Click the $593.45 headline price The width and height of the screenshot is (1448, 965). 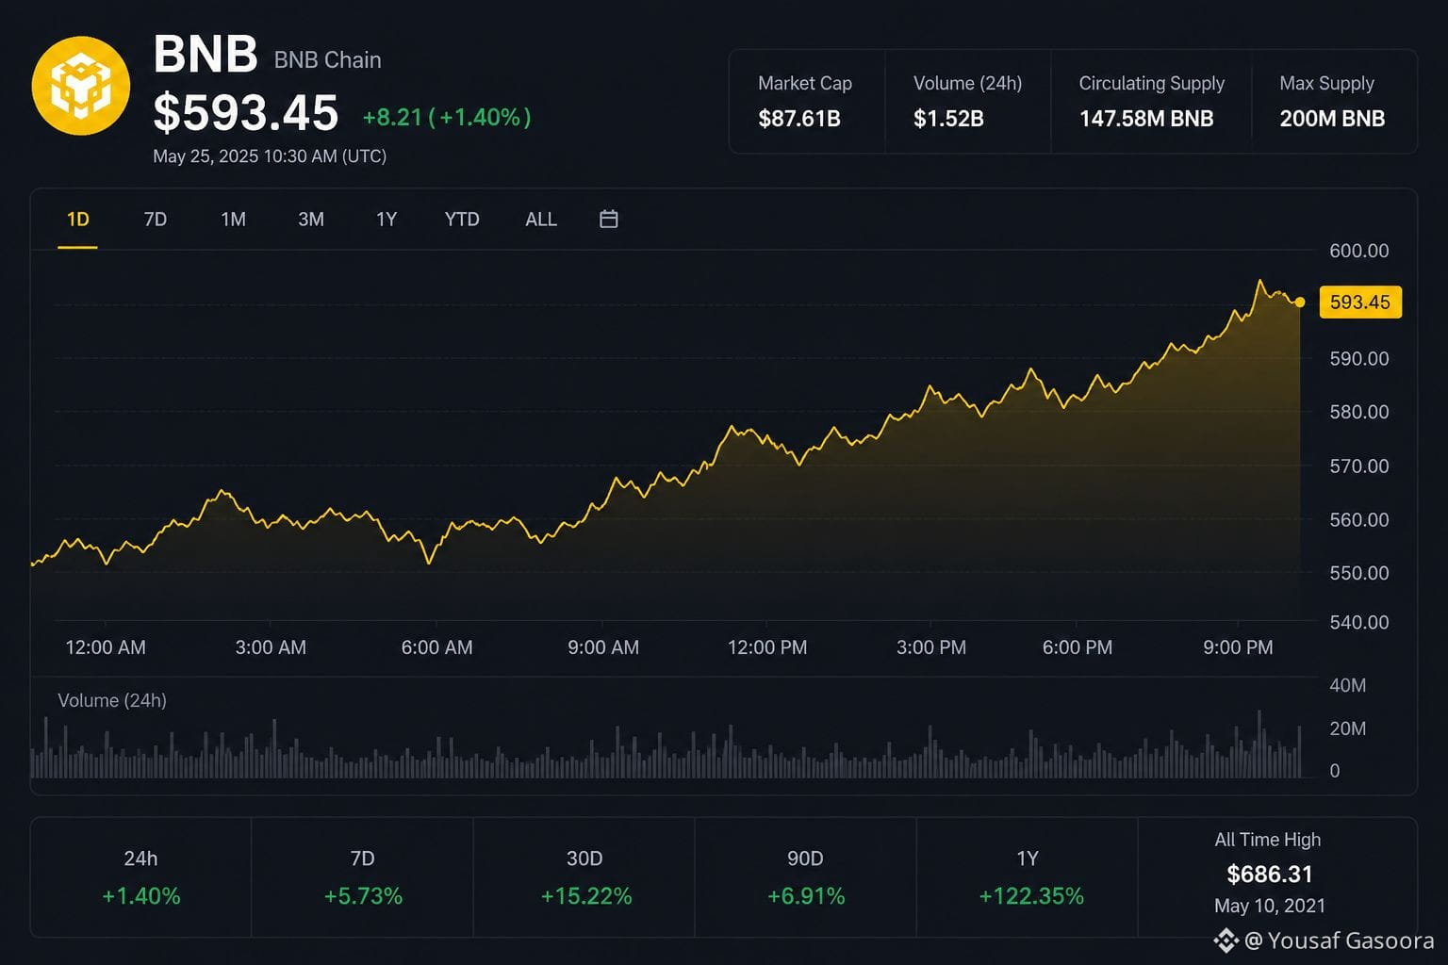coord(246,113)
